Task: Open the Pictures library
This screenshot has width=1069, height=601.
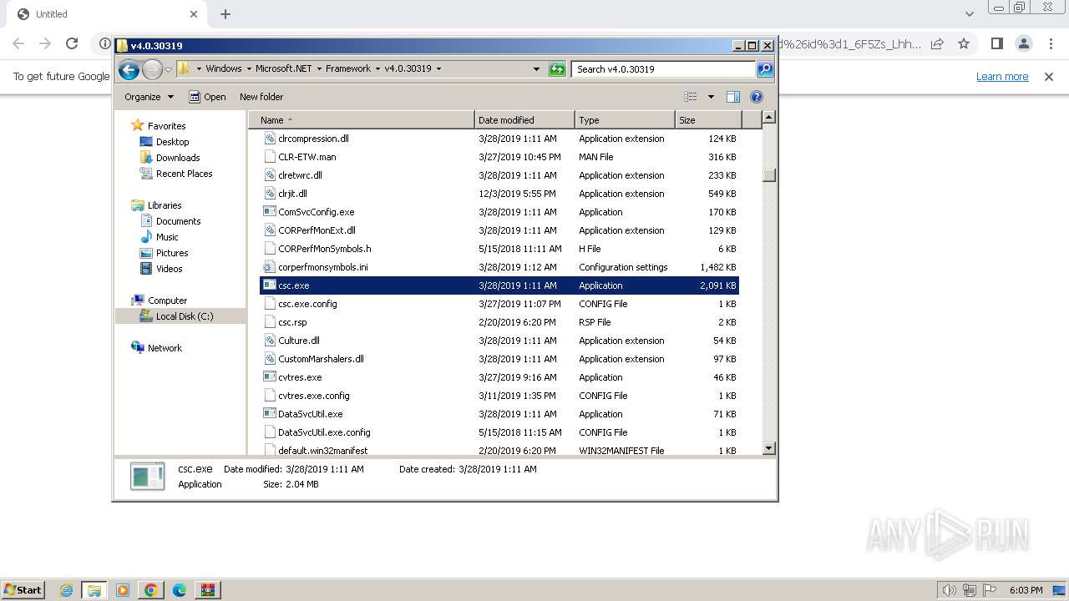Action: (x=172, y=253)
